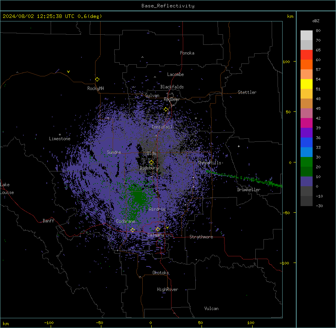Click the Didsbury town label
This screenshot has width=336, height=328.
[149, 168]
